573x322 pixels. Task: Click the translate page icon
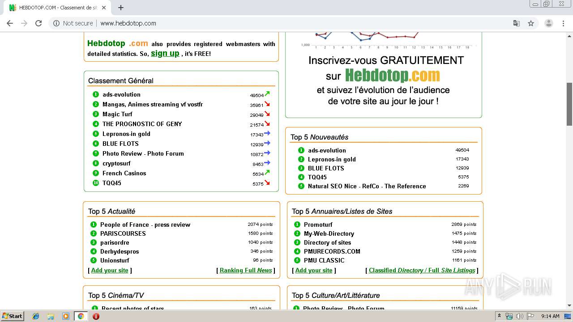[x=516, y=23]
